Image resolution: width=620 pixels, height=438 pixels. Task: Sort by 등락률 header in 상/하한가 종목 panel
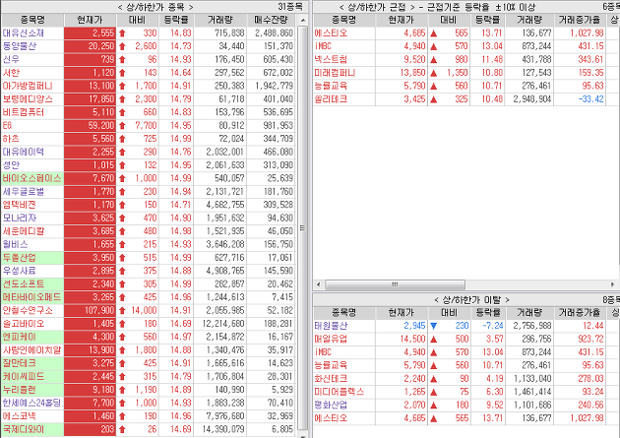point(176,20)
